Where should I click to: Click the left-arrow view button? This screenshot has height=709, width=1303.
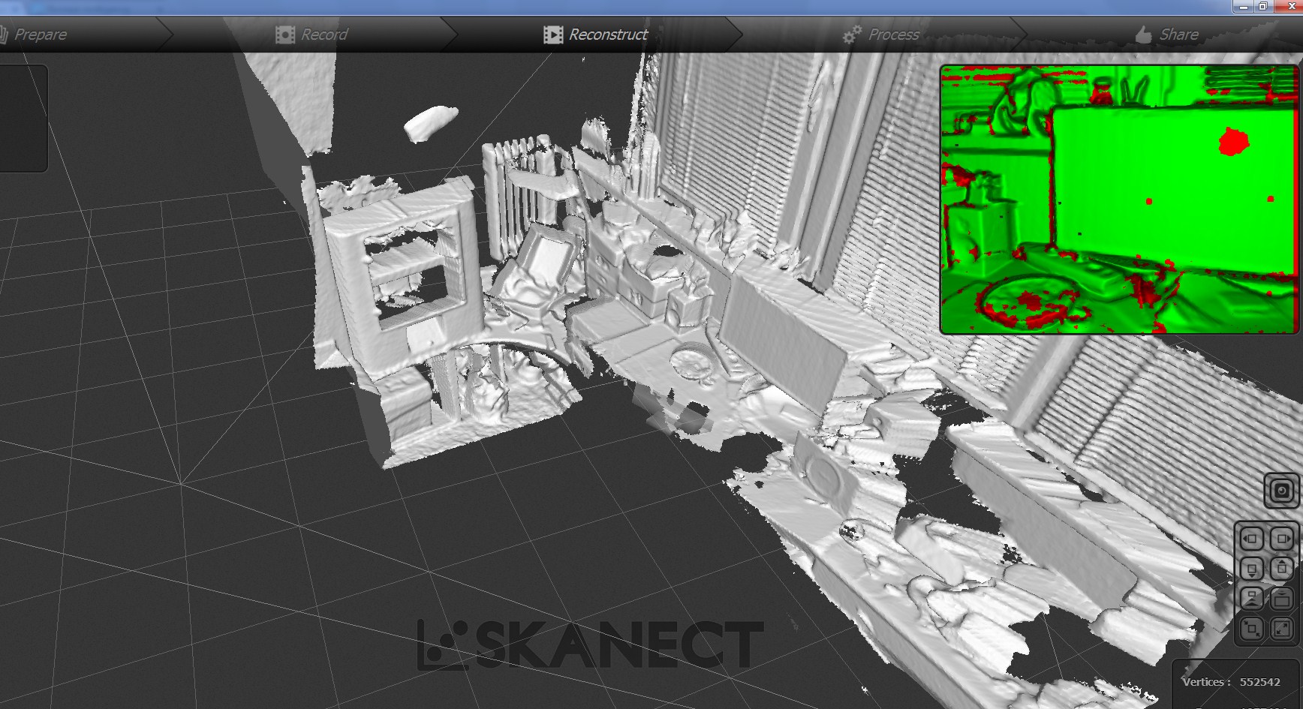[1251, 539]
